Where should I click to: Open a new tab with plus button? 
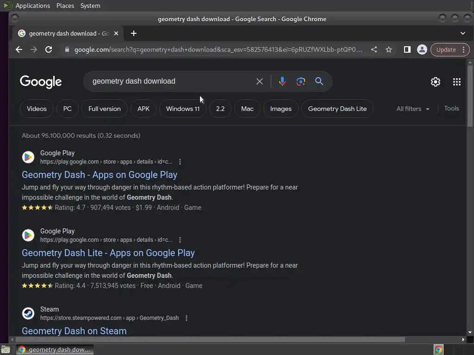point(134,33)
